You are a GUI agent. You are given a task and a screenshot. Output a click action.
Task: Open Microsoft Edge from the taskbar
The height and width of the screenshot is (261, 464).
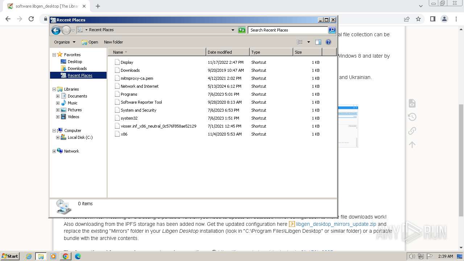coord(78,256)
